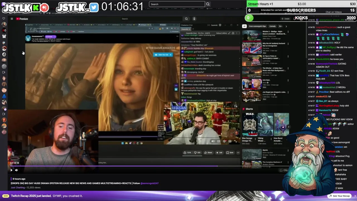Image resolution: width=357 pixels, height=201 pixels.
Task: Open Witcher 3 Skellige Night video thumbnail
Action: click(252, 35)
